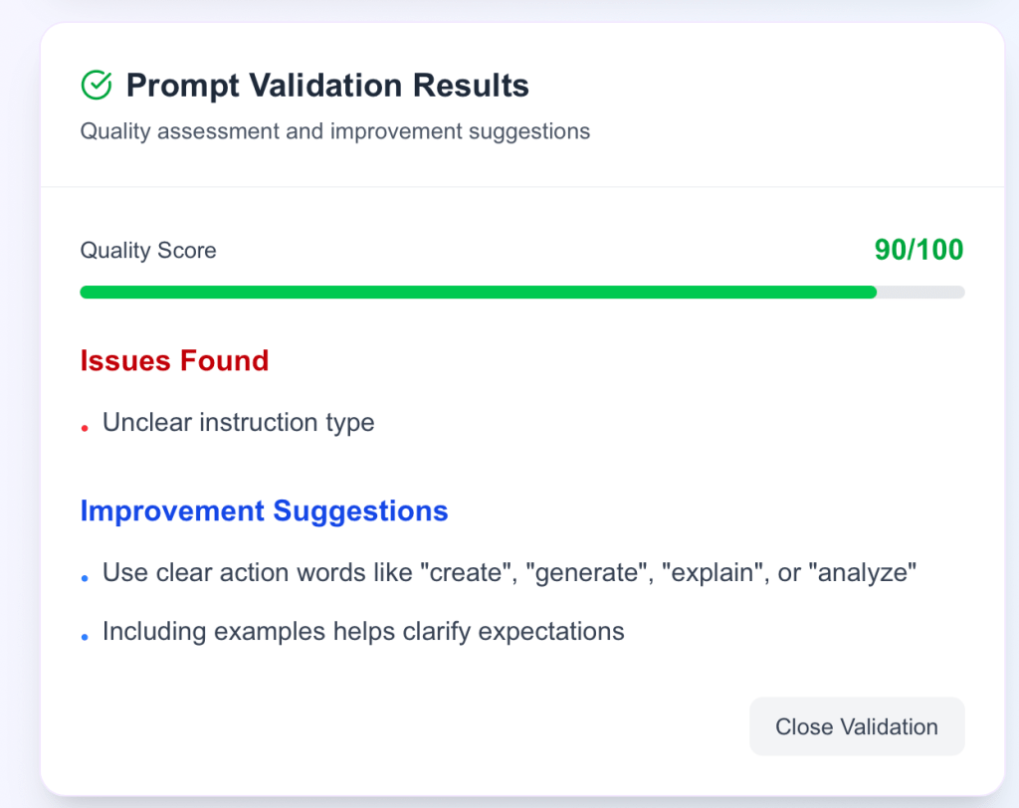Click the Improvement Suggestions heading
The height and width of the screenshot is (808, 1019).
pyautogui.click(x=264, y=511)
